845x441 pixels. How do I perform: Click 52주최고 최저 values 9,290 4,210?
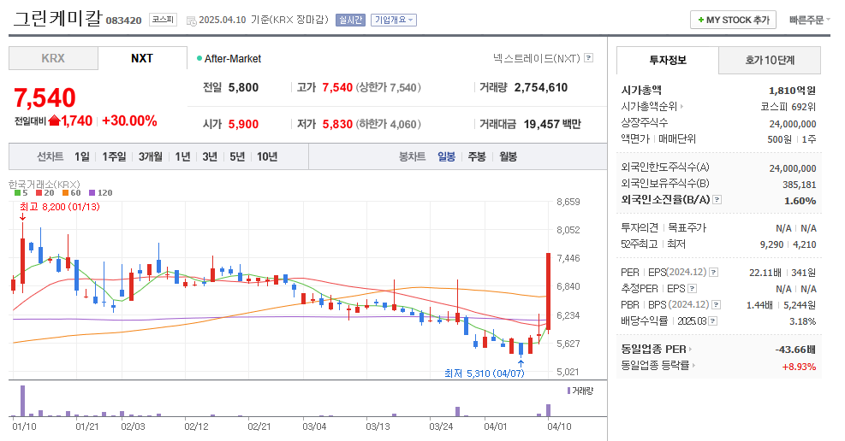[x=788, y=244]
